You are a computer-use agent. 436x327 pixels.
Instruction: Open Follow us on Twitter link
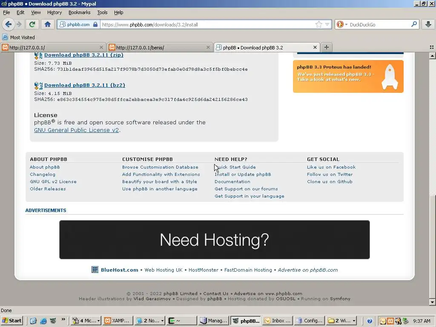point(330,174)
